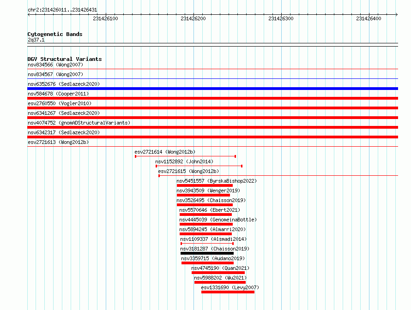
Task: Click the nsv3943509 (Wenger2019) label
Action: click(208, 191)
